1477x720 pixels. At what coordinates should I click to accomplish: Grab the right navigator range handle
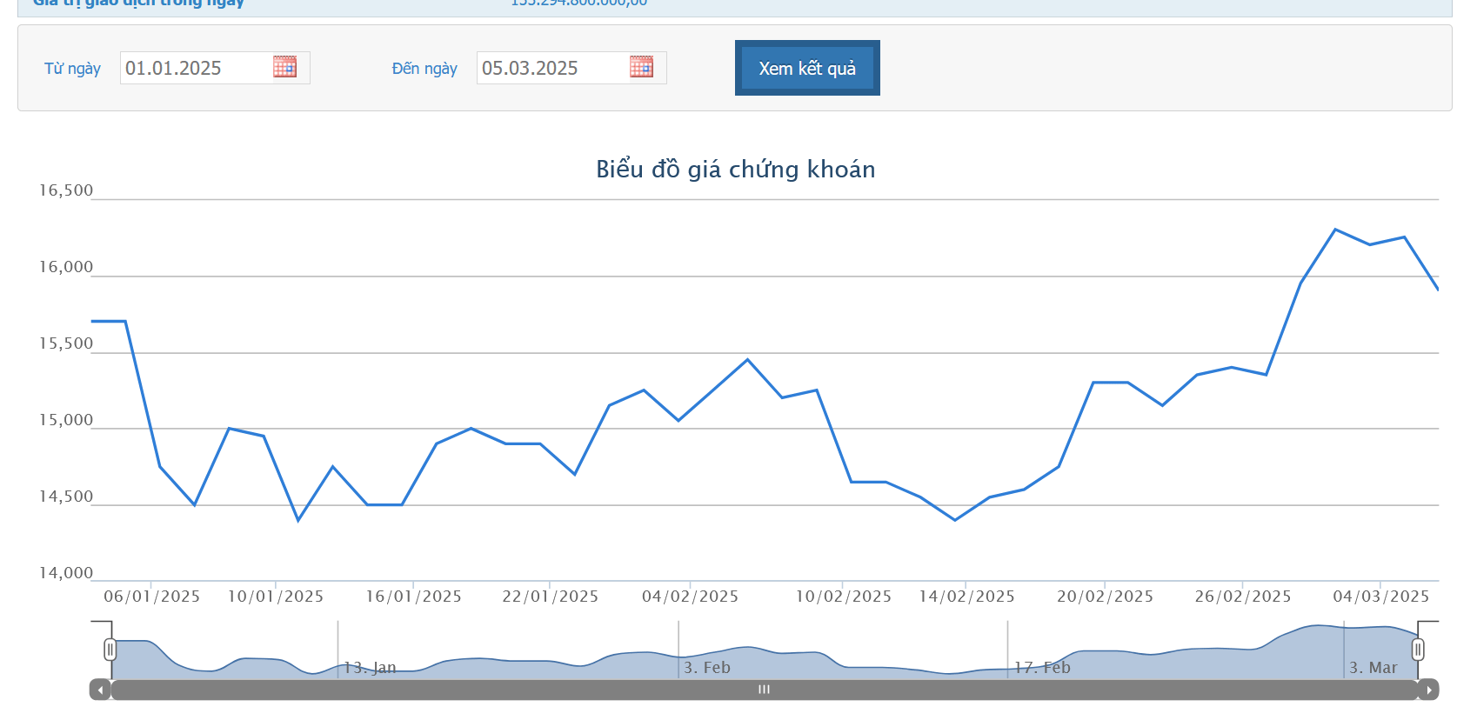click(1418, 650)
